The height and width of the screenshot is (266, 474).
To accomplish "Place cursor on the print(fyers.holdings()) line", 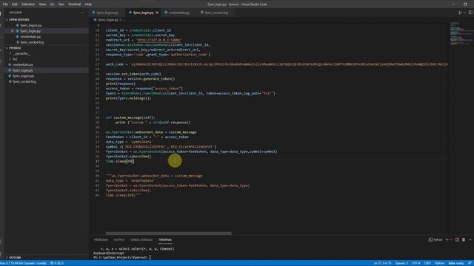I will (x=128, y=98).
